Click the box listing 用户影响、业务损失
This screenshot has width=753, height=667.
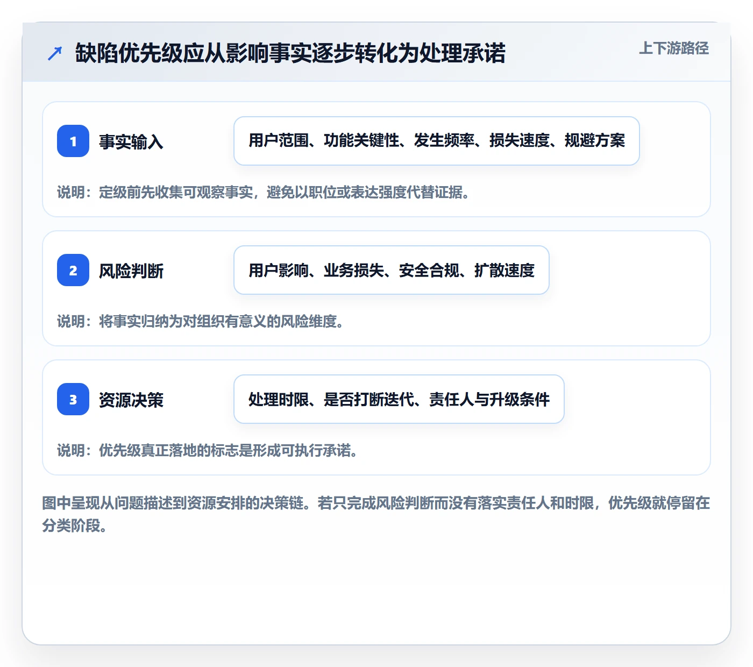click(392, 270)
